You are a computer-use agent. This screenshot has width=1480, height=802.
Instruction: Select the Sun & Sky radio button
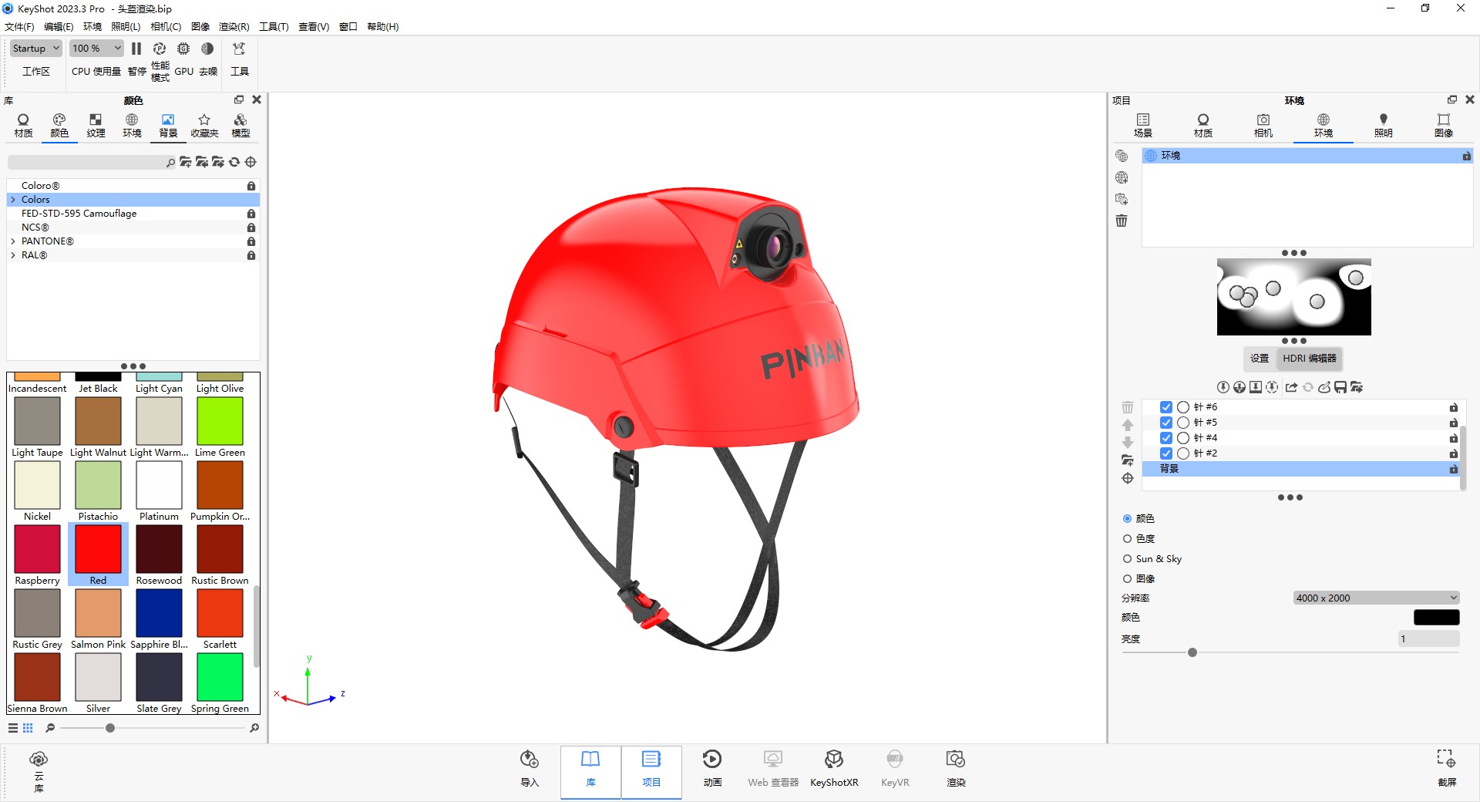point(1127,559)
